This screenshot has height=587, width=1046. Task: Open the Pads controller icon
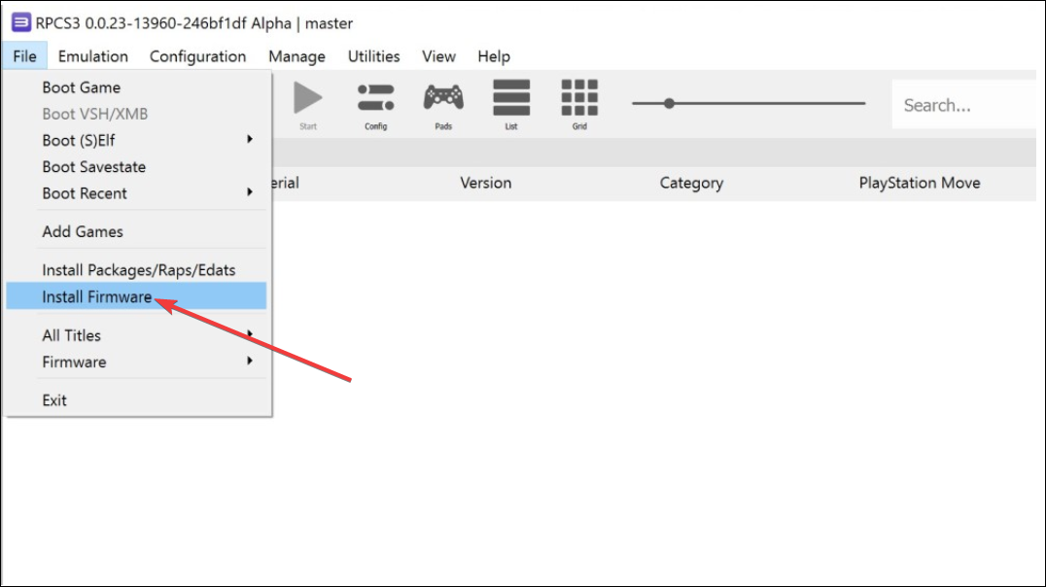click(443, 99)
